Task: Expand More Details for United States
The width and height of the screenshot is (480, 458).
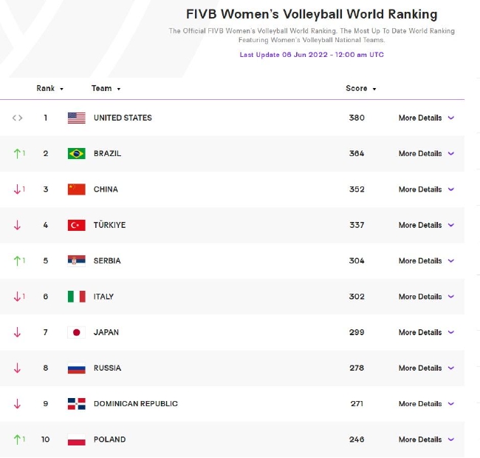Action: pyautogui.click(x=426, y=118)
